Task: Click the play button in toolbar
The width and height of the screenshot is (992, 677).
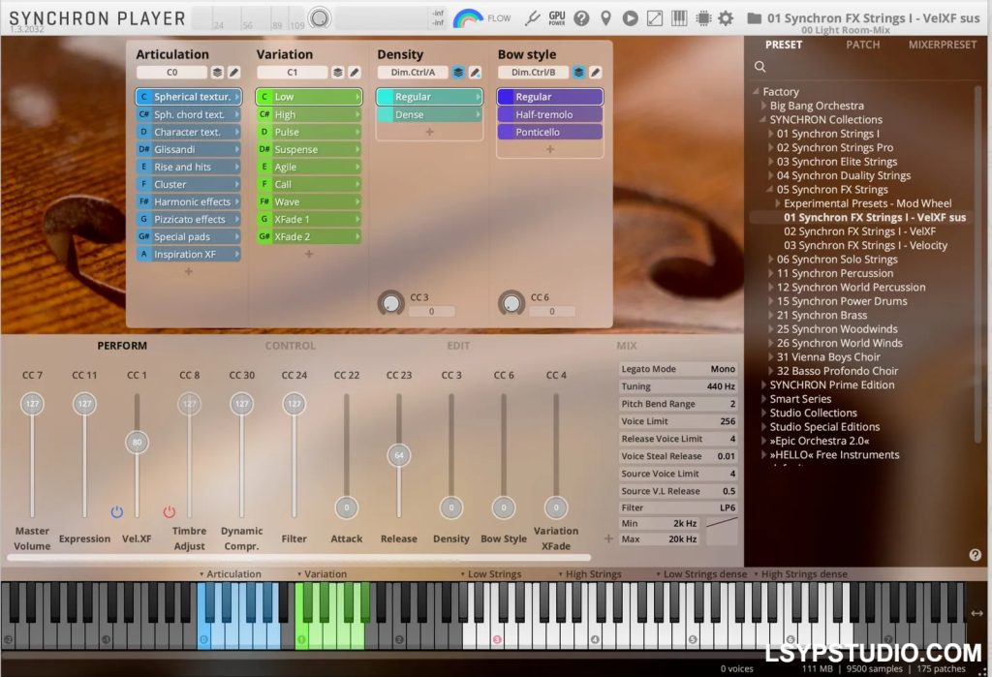Action: tap(630, 18)
